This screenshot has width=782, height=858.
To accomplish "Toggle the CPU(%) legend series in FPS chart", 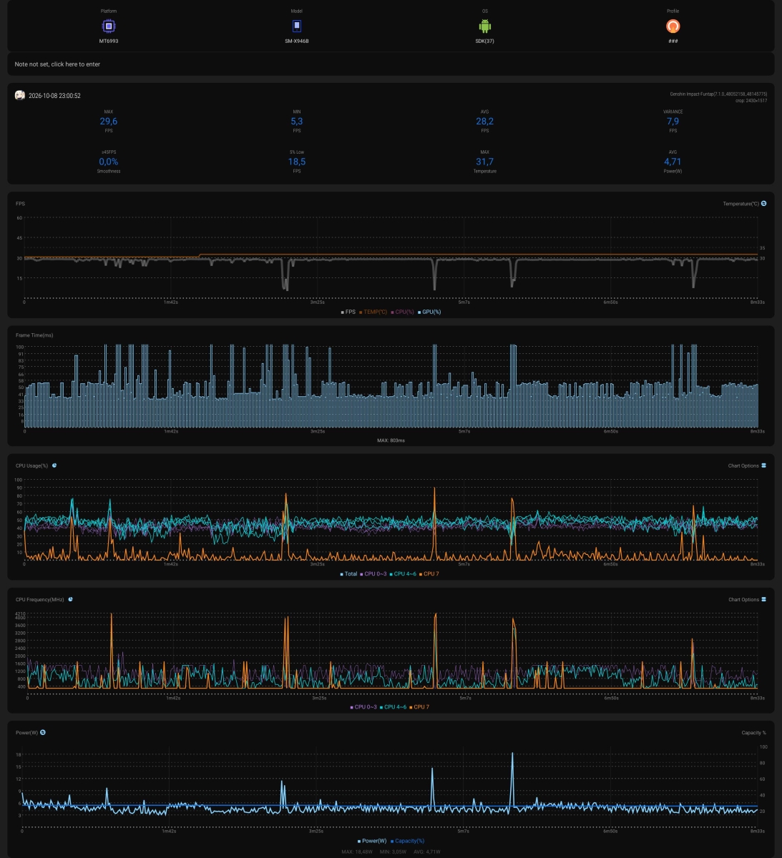I will point(403,312).
